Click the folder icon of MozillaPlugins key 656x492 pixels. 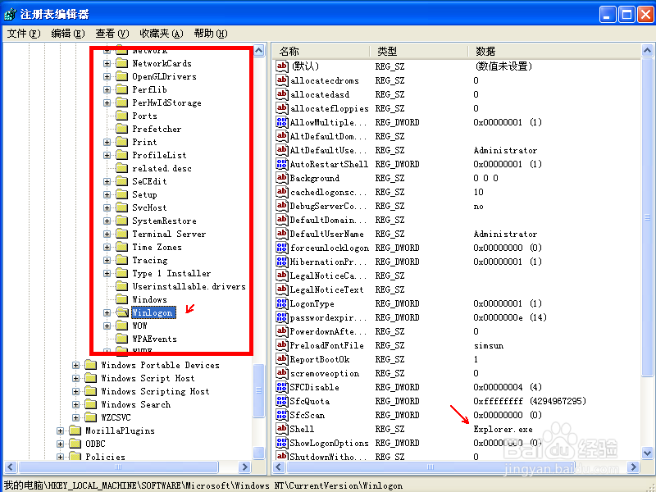coord(75,430)
